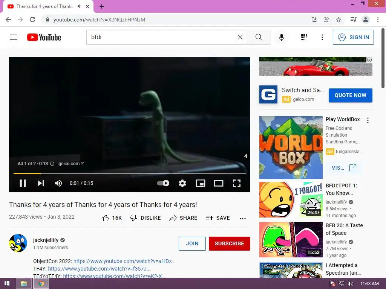386x289 pixels.
Task: Open Windows Start menu
Action: tap(7, 283)
